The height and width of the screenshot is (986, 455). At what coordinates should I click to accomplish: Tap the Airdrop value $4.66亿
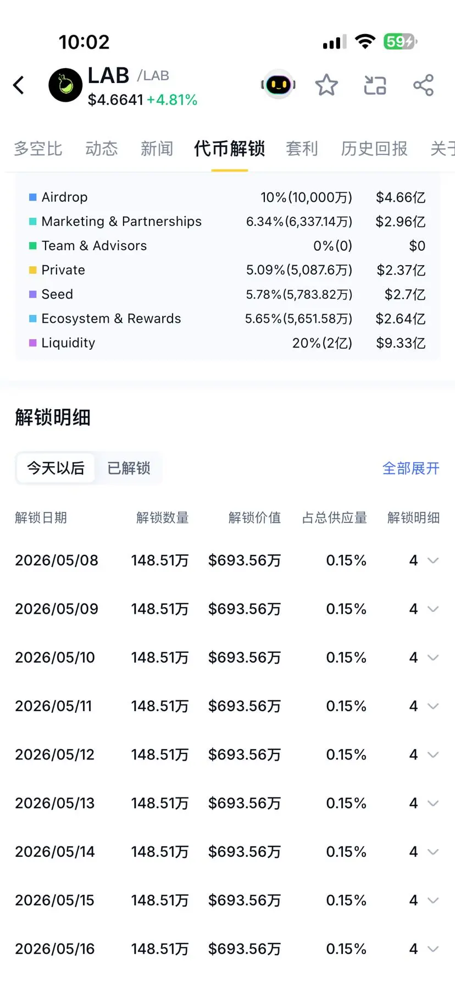coord(401,197)
